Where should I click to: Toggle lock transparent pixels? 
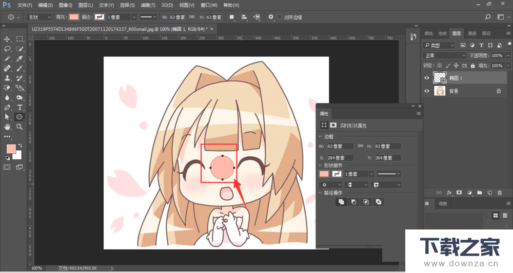point(440,66)
